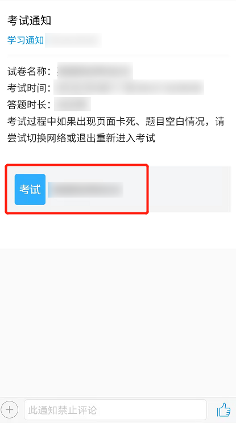Click blurred time range after 考试时间
Image resolution: width=236 pixels, height=423 pixels.
coord(129,87)
